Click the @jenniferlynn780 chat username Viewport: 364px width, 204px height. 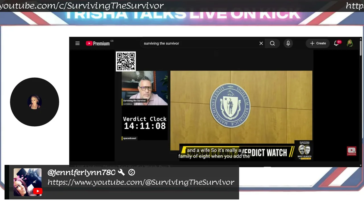pos(81,172)
